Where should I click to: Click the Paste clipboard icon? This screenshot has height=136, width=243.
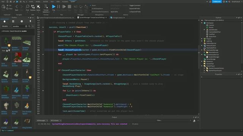pyautogui.click(x=3, y=7)
